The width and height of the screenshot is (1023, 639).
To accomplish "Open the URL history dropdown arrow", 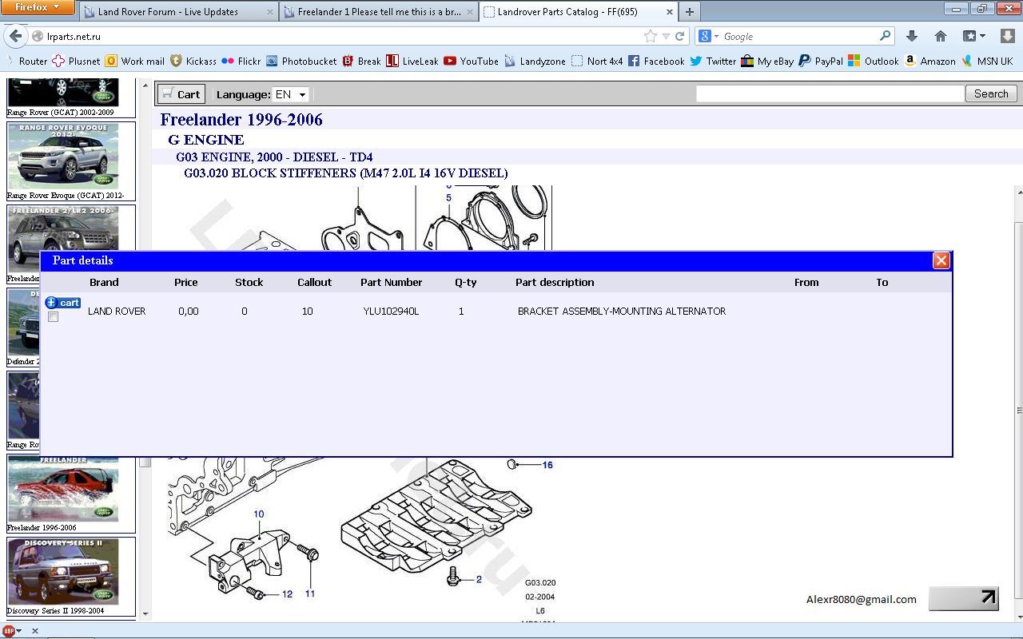I will coord(666,37).
